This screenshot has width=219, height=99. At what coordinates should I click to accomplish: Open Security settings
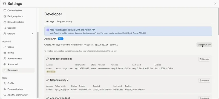(18, 28)
